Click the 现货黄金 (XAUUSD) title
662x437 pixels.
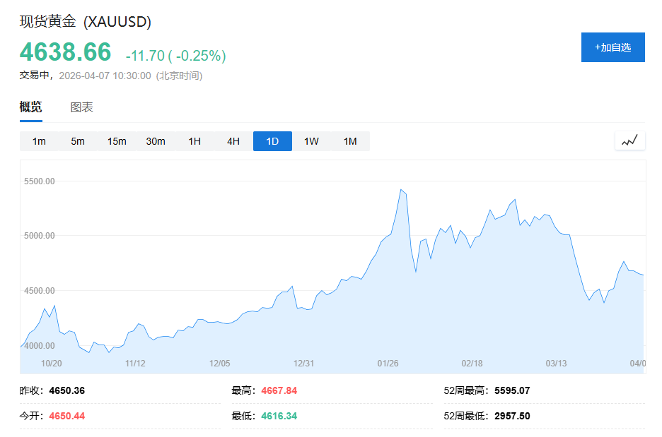(85, 22)
